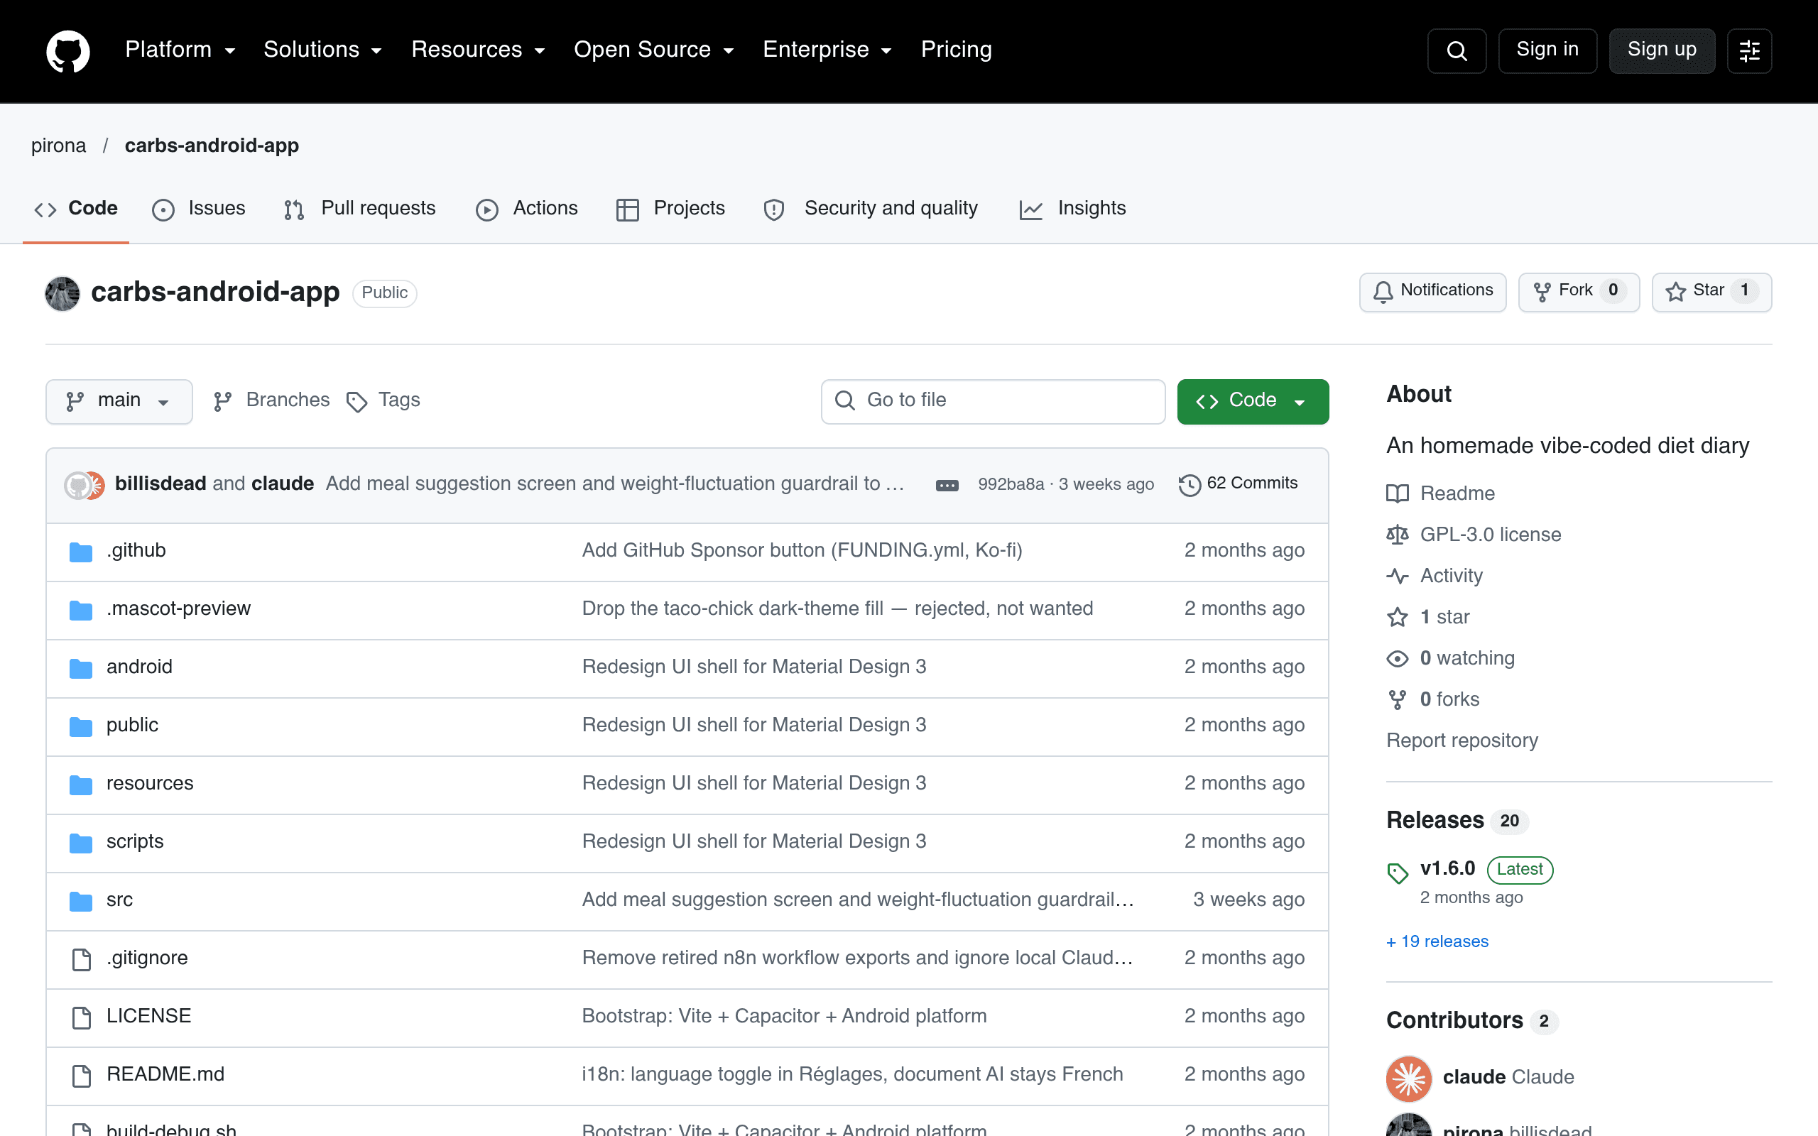
Task: Open the LICENSE file name
Action: pos(148,1017)
